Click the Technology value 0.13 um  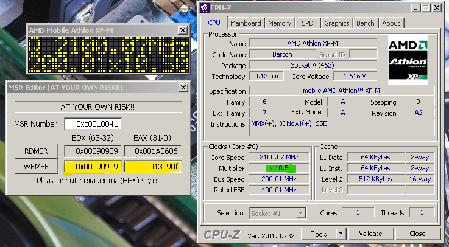click(x=266, y=76)
